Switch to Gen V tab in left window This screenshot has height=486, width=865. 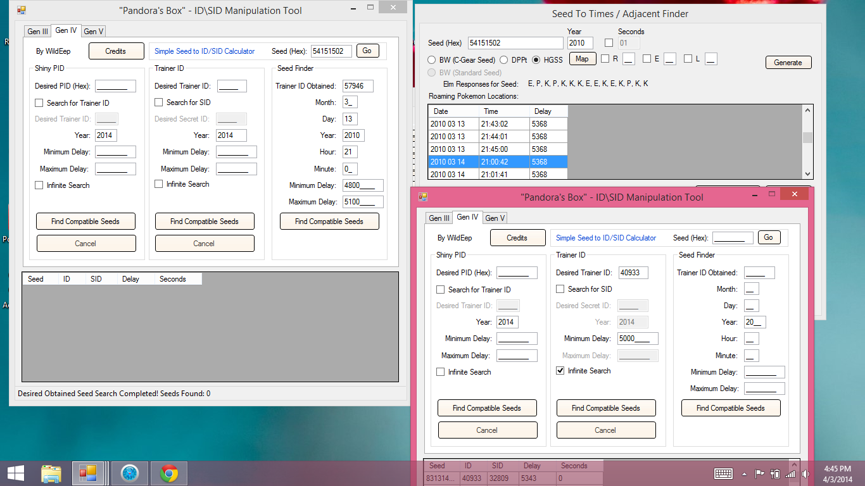point(93,32)
